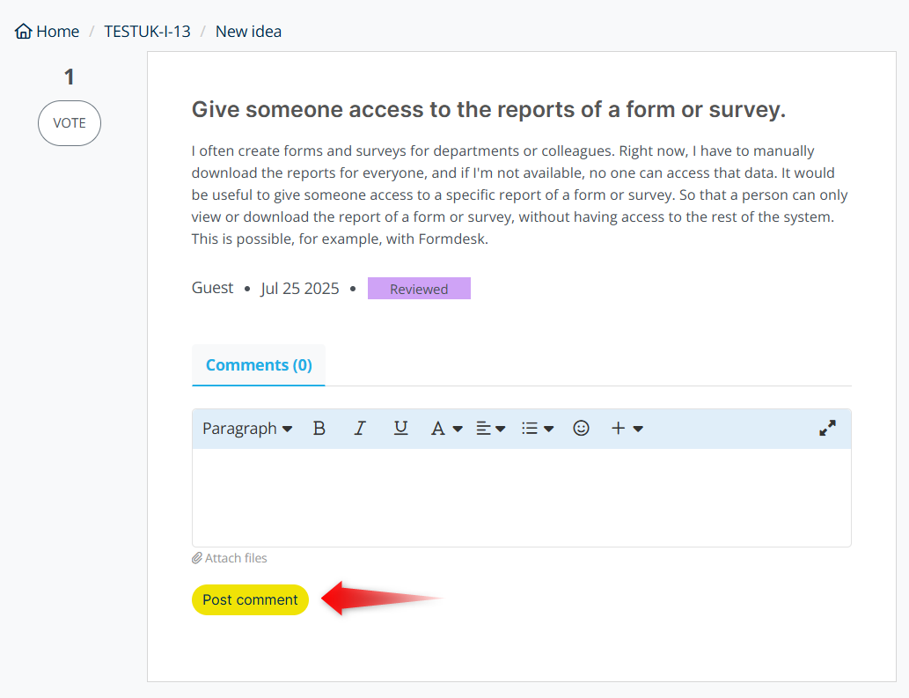
Task: Click the Guest author name
Action: pos(212,289)
